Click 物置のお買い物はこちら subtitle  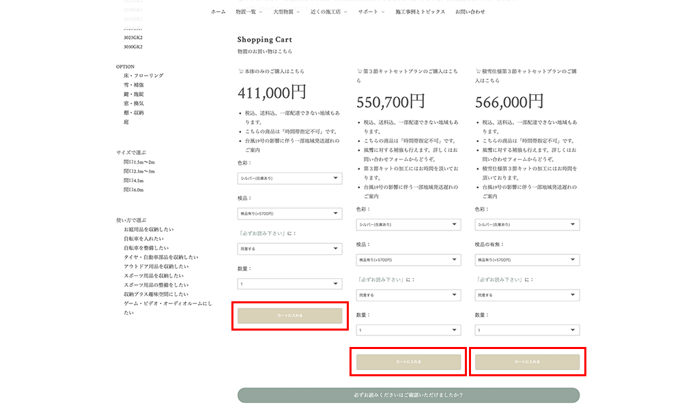265,52
